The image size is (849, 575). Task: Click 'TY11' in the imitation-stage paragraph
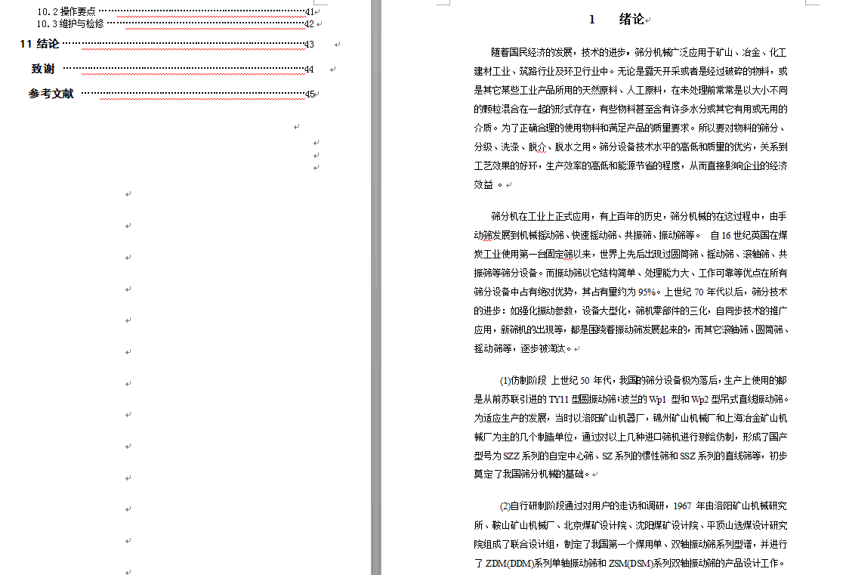(x=558, y=400)
